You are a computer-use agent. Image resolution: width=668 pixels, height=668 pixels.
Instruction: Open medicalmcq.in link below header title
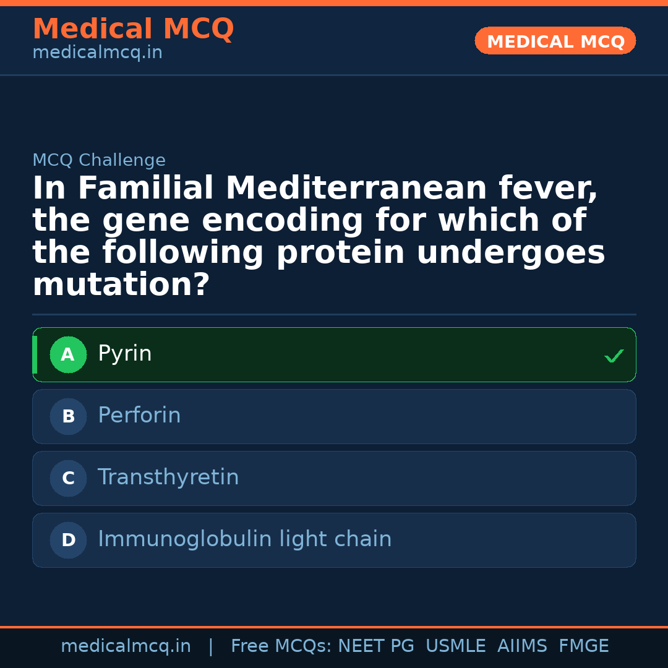click(x=97, y=53)
